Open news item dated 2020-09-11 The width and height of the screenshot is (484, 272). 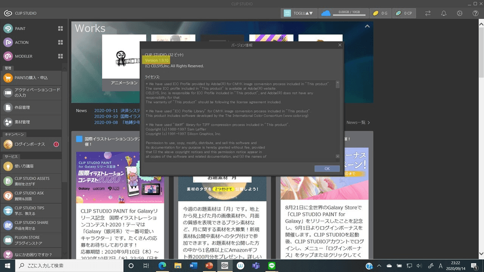[x=117, y=110]
